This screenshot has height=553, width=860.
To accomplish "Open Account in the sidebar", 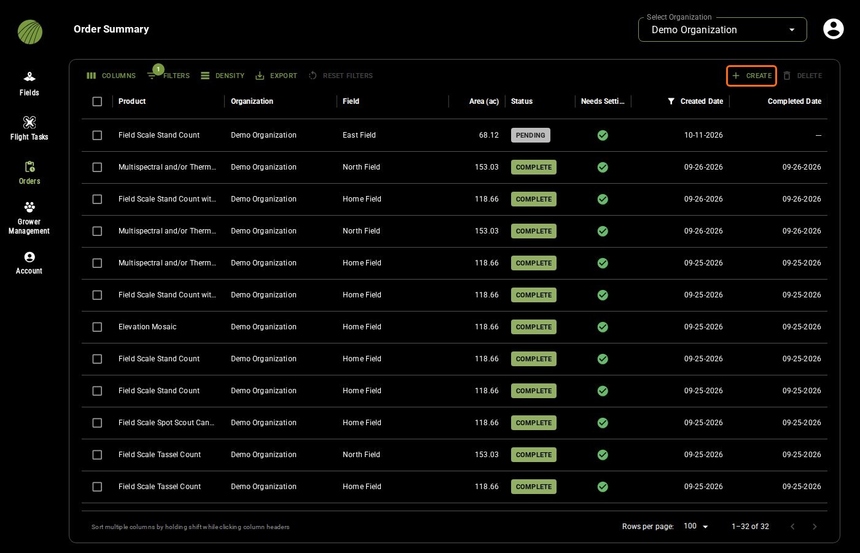I will click(29, 263).
